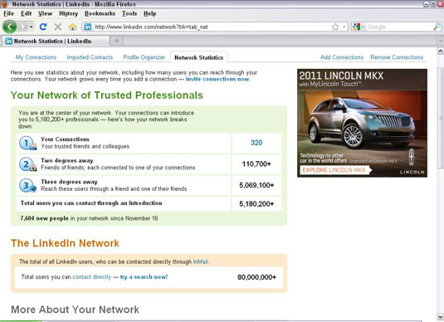444x322 pixels.
Task: Open a new tab with the plus button
Action: 117,41
